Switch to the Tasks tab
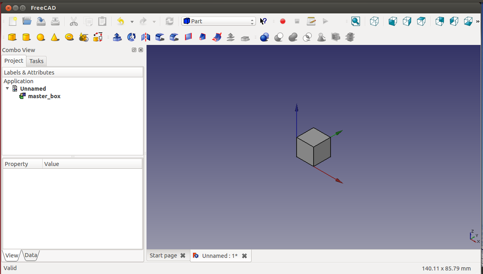 36,61
